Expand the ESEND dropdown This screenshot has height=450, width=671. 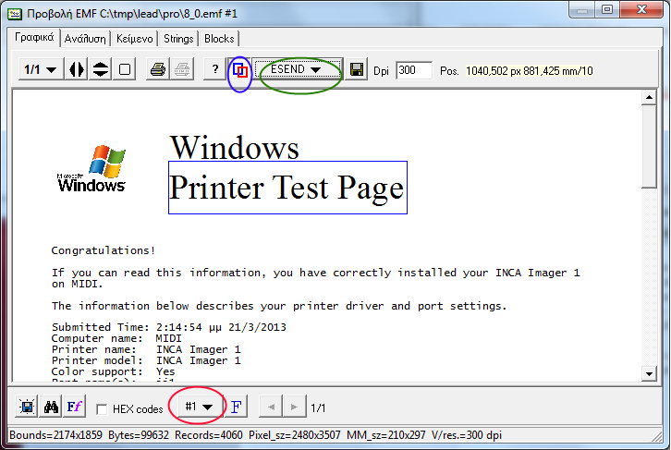298,69
